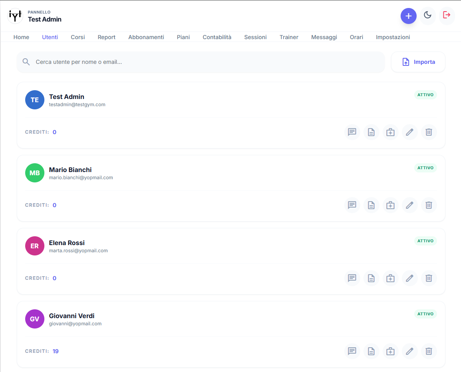The height and width of the screenshot is (372, 461).
Task: Click the medical kit icon for Elena Rossi
Action: [390, 278]
